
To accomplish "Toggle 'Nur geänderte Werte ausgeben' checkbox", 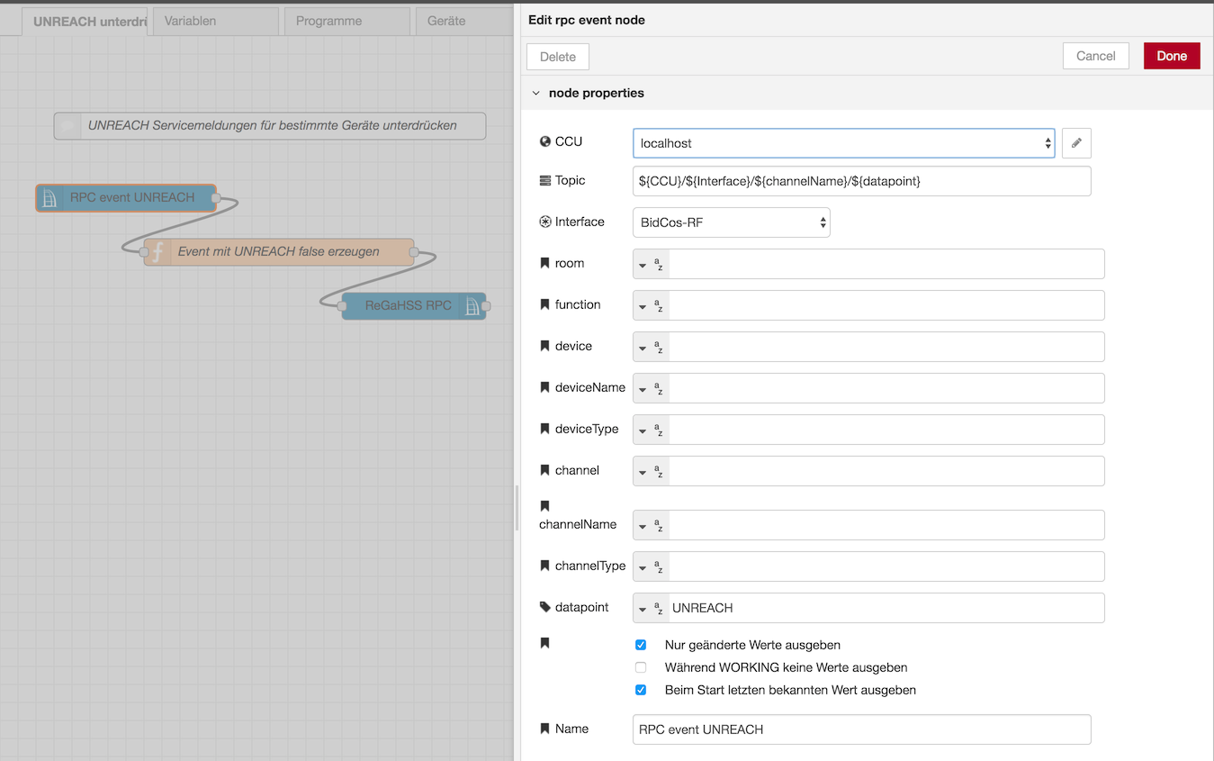I will click(x=641, y=645).
